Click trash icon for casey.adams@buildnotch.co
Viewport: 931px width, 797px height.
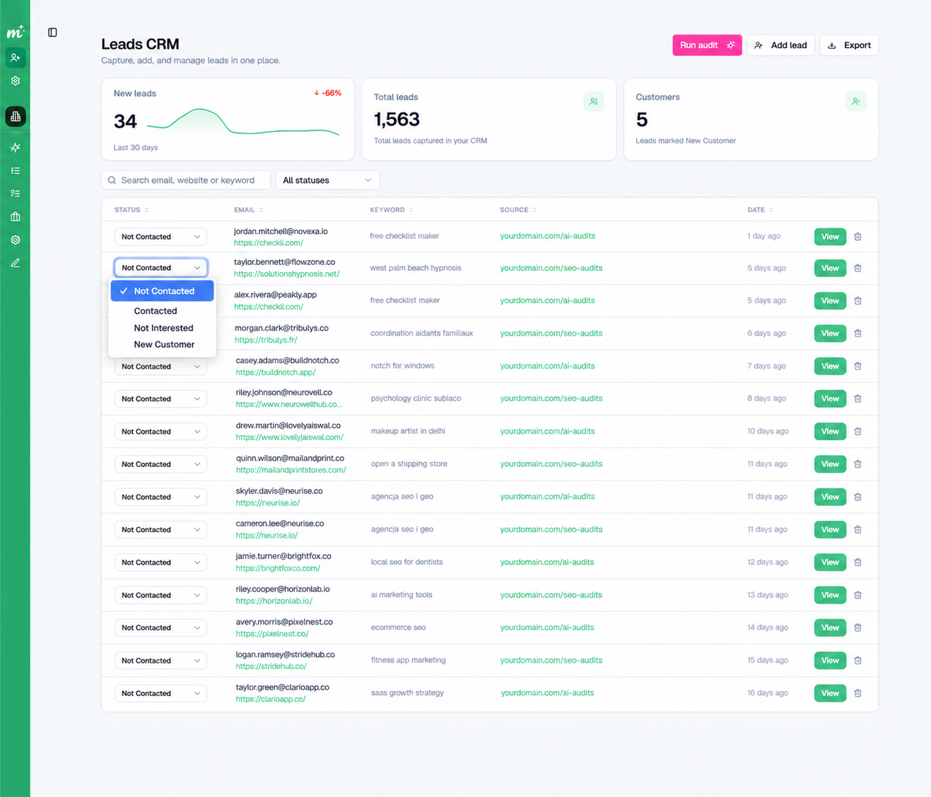pyautogui.click(x=857, y=366)
